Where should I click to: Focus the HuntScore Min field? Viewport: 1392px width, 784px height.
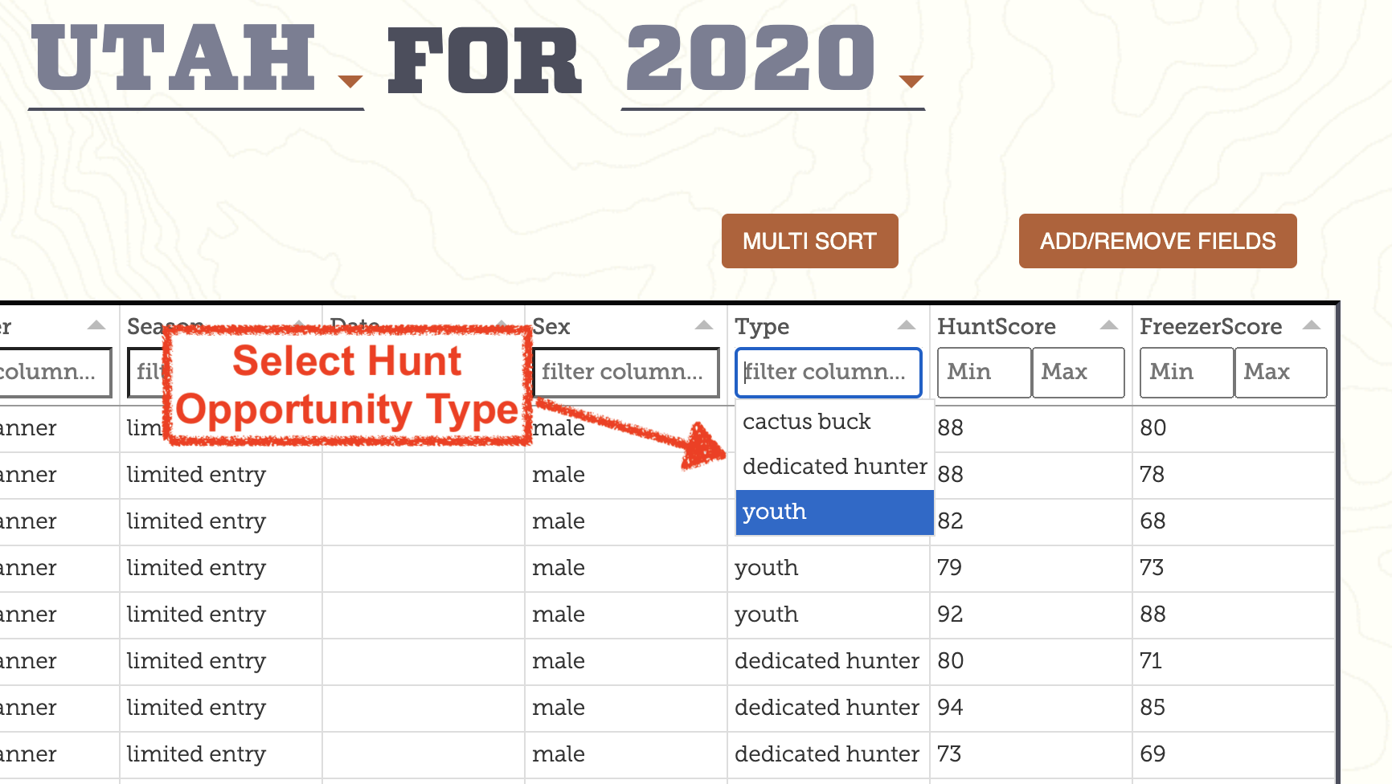[984, 372]
